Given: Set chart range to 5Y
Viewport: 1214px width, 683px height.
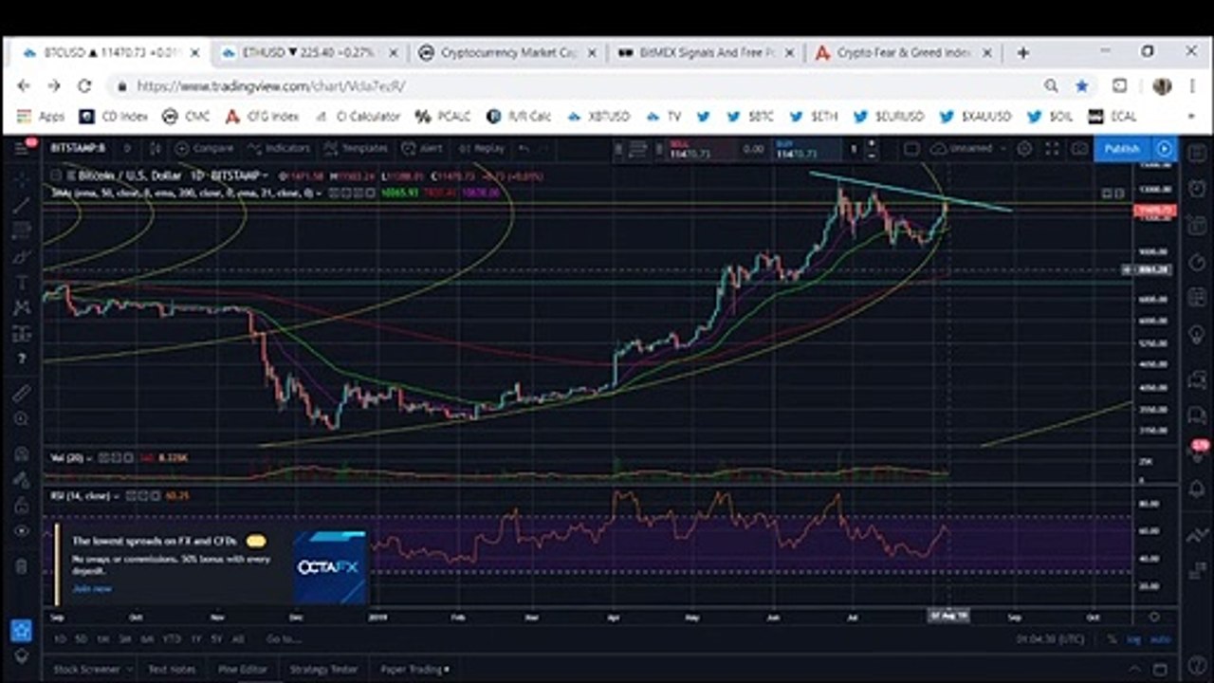Looking at the screenshot, I should click(216, 639).
